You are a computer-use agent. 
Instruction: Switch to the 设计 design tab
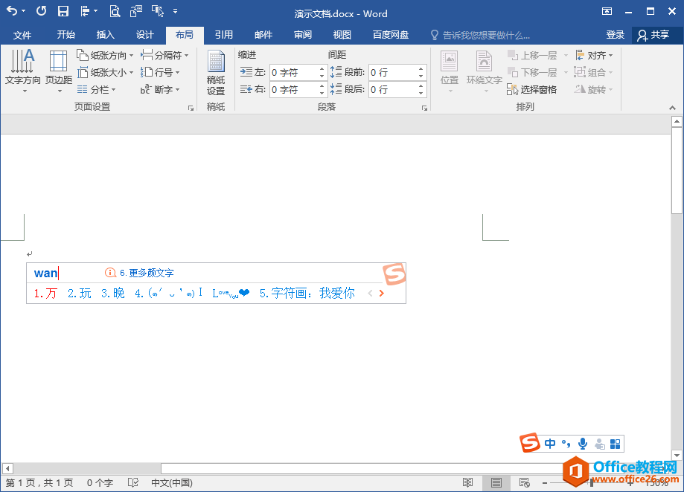click(x=145, y=35)
